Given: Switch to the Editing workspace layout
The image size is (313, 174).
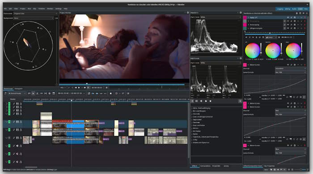Looking at the screenshot, I should point(288,9).
